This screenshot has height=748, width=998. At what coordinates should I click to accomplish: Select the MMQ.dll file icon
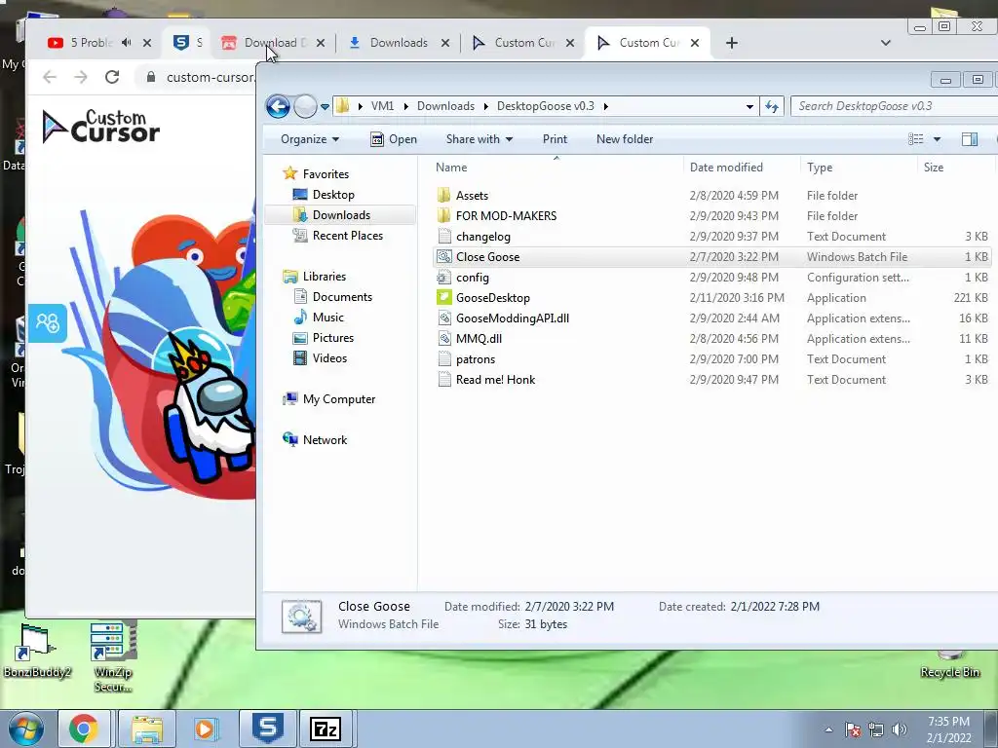(x=444, y=338)
